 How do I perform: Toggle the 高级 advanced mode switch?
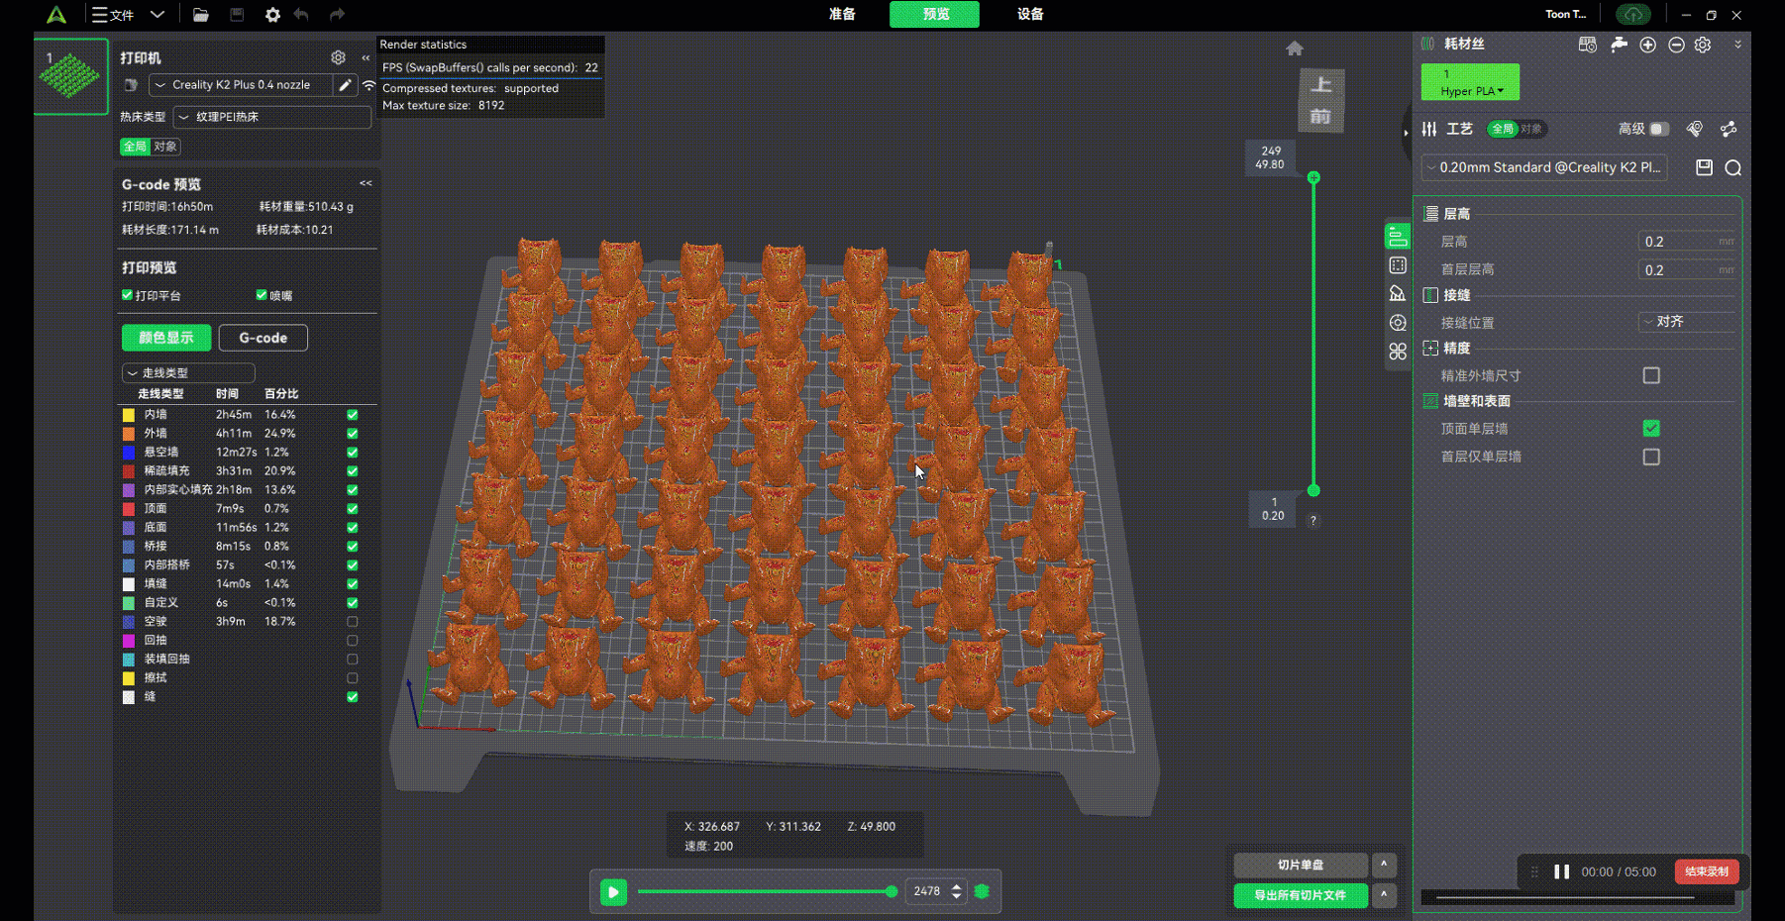pyautogui.click(x=1658, y=129)
